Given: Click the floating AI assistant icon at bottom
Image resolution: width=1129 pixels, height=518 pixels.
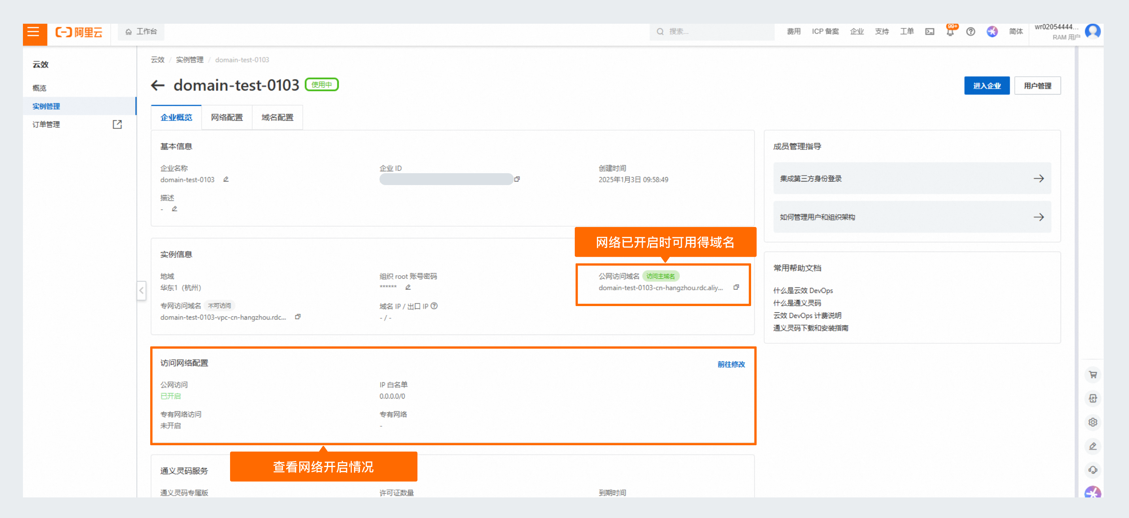Looking at the screenshot, I should (x=1093, y=492).
